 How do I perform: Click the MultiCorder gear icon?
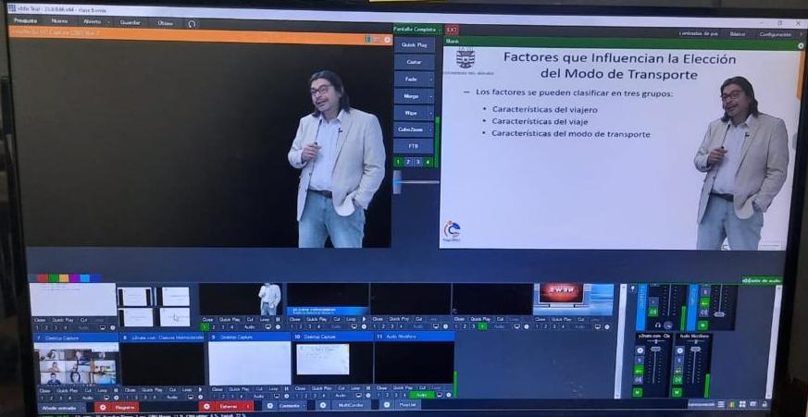click(x=324, y=405)
